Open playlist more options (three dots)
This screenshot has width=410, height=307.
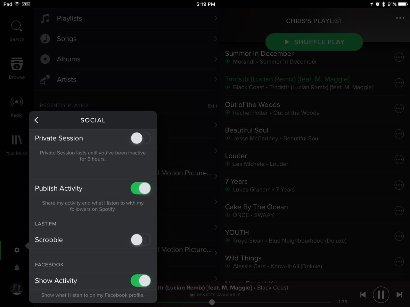point(400,18)
